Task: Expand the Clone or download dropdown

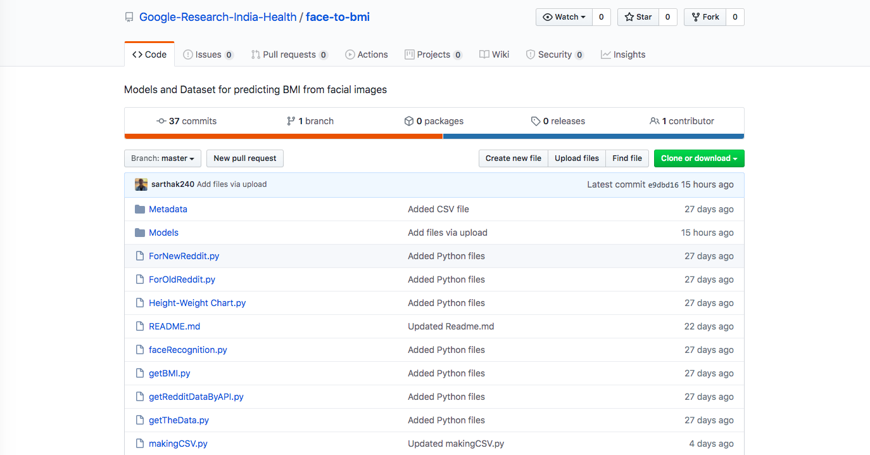Action: click(x=699, y=158)
